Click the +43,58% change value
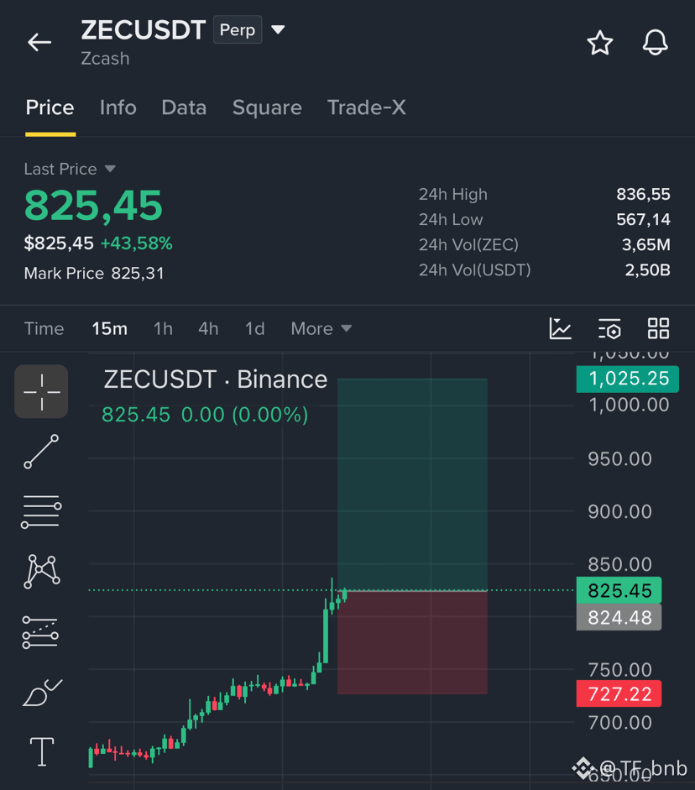The height and width of the screenshot is (790, 695). (x=137, y=243)
